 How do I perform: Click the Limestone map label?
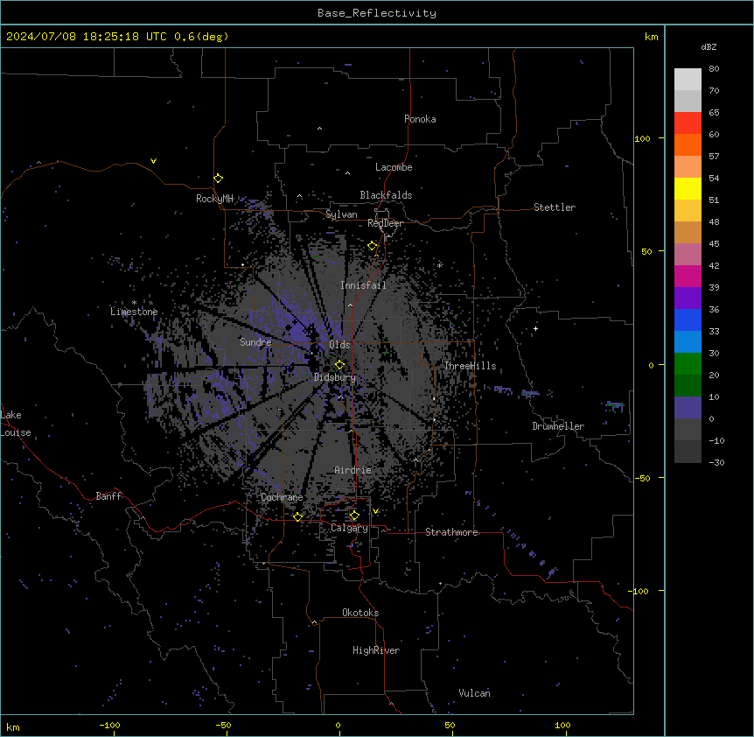click(134, 312)
